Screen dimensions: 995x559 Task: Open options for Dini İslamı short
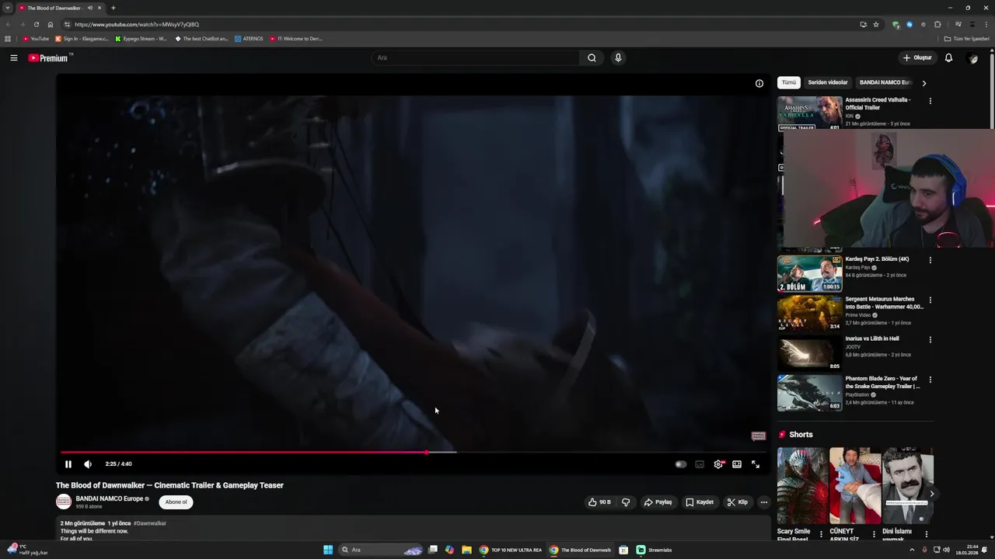(x=926, y=533)
